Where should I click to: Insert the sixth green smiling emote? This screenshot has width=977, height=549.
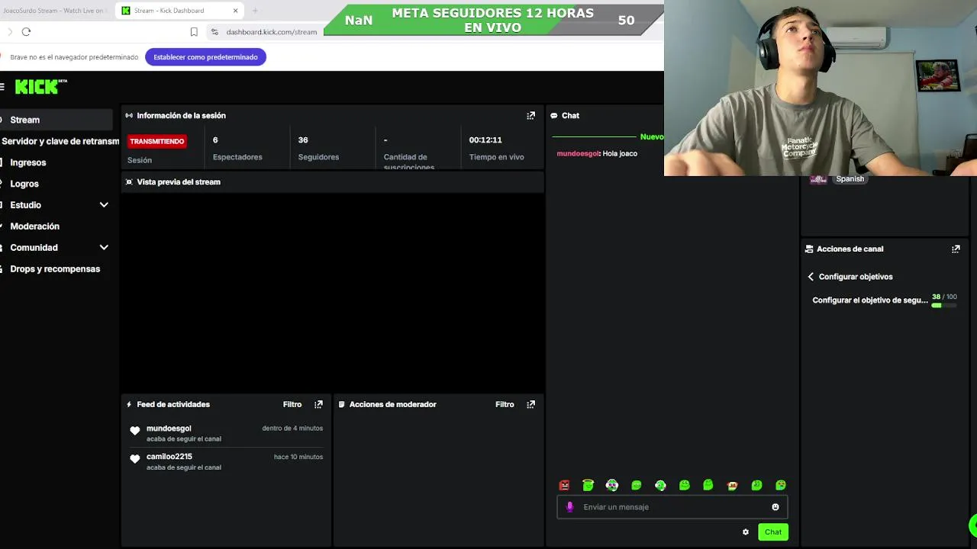pyautogui.click(x=685, y=485)
